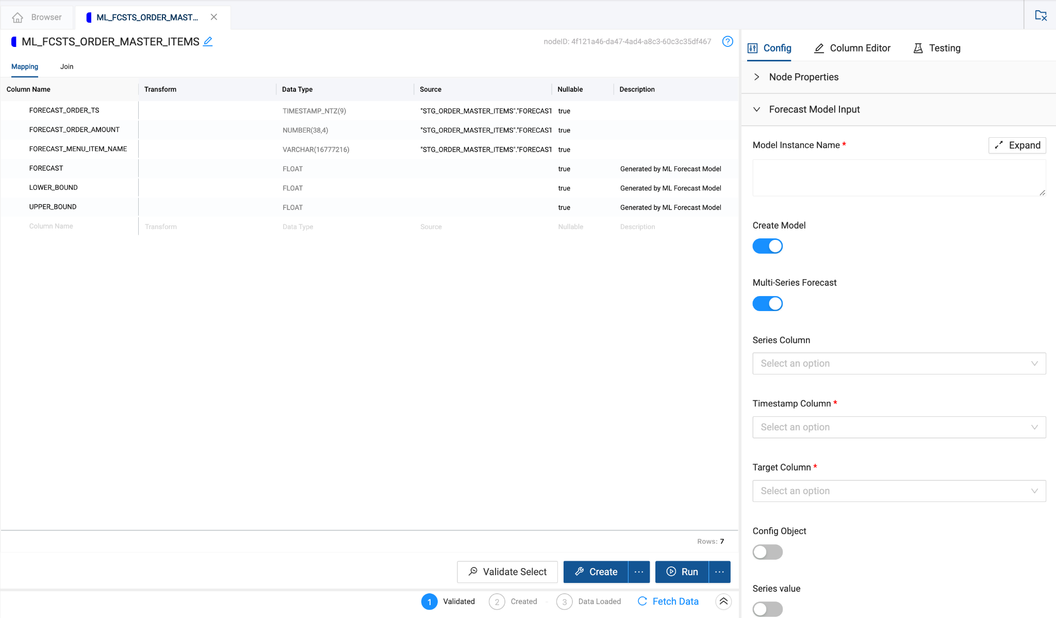Select the UPPER_BOUND column name
This screenshot has height=618, width=1056.
click(53, 207)
